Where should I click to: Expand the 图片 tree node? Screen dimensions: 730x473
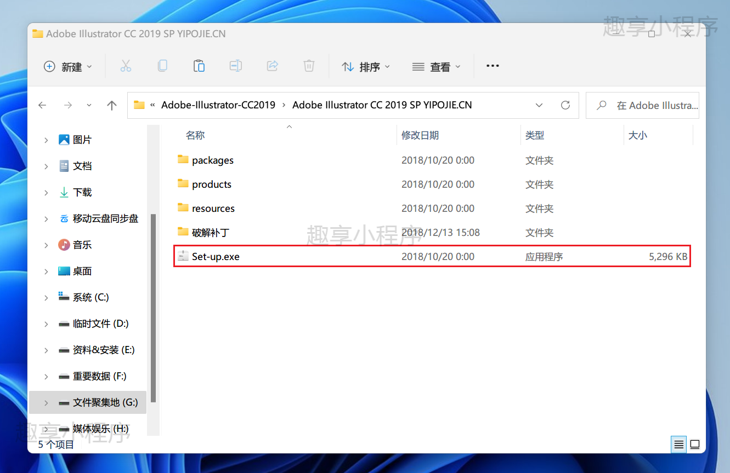click(46, 140)
